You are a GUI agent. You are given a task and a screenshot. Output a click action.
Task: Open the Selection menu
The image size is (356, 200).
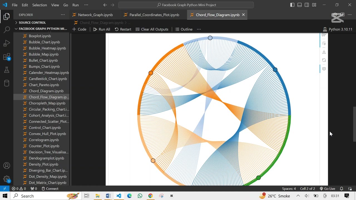click(39, 5)
